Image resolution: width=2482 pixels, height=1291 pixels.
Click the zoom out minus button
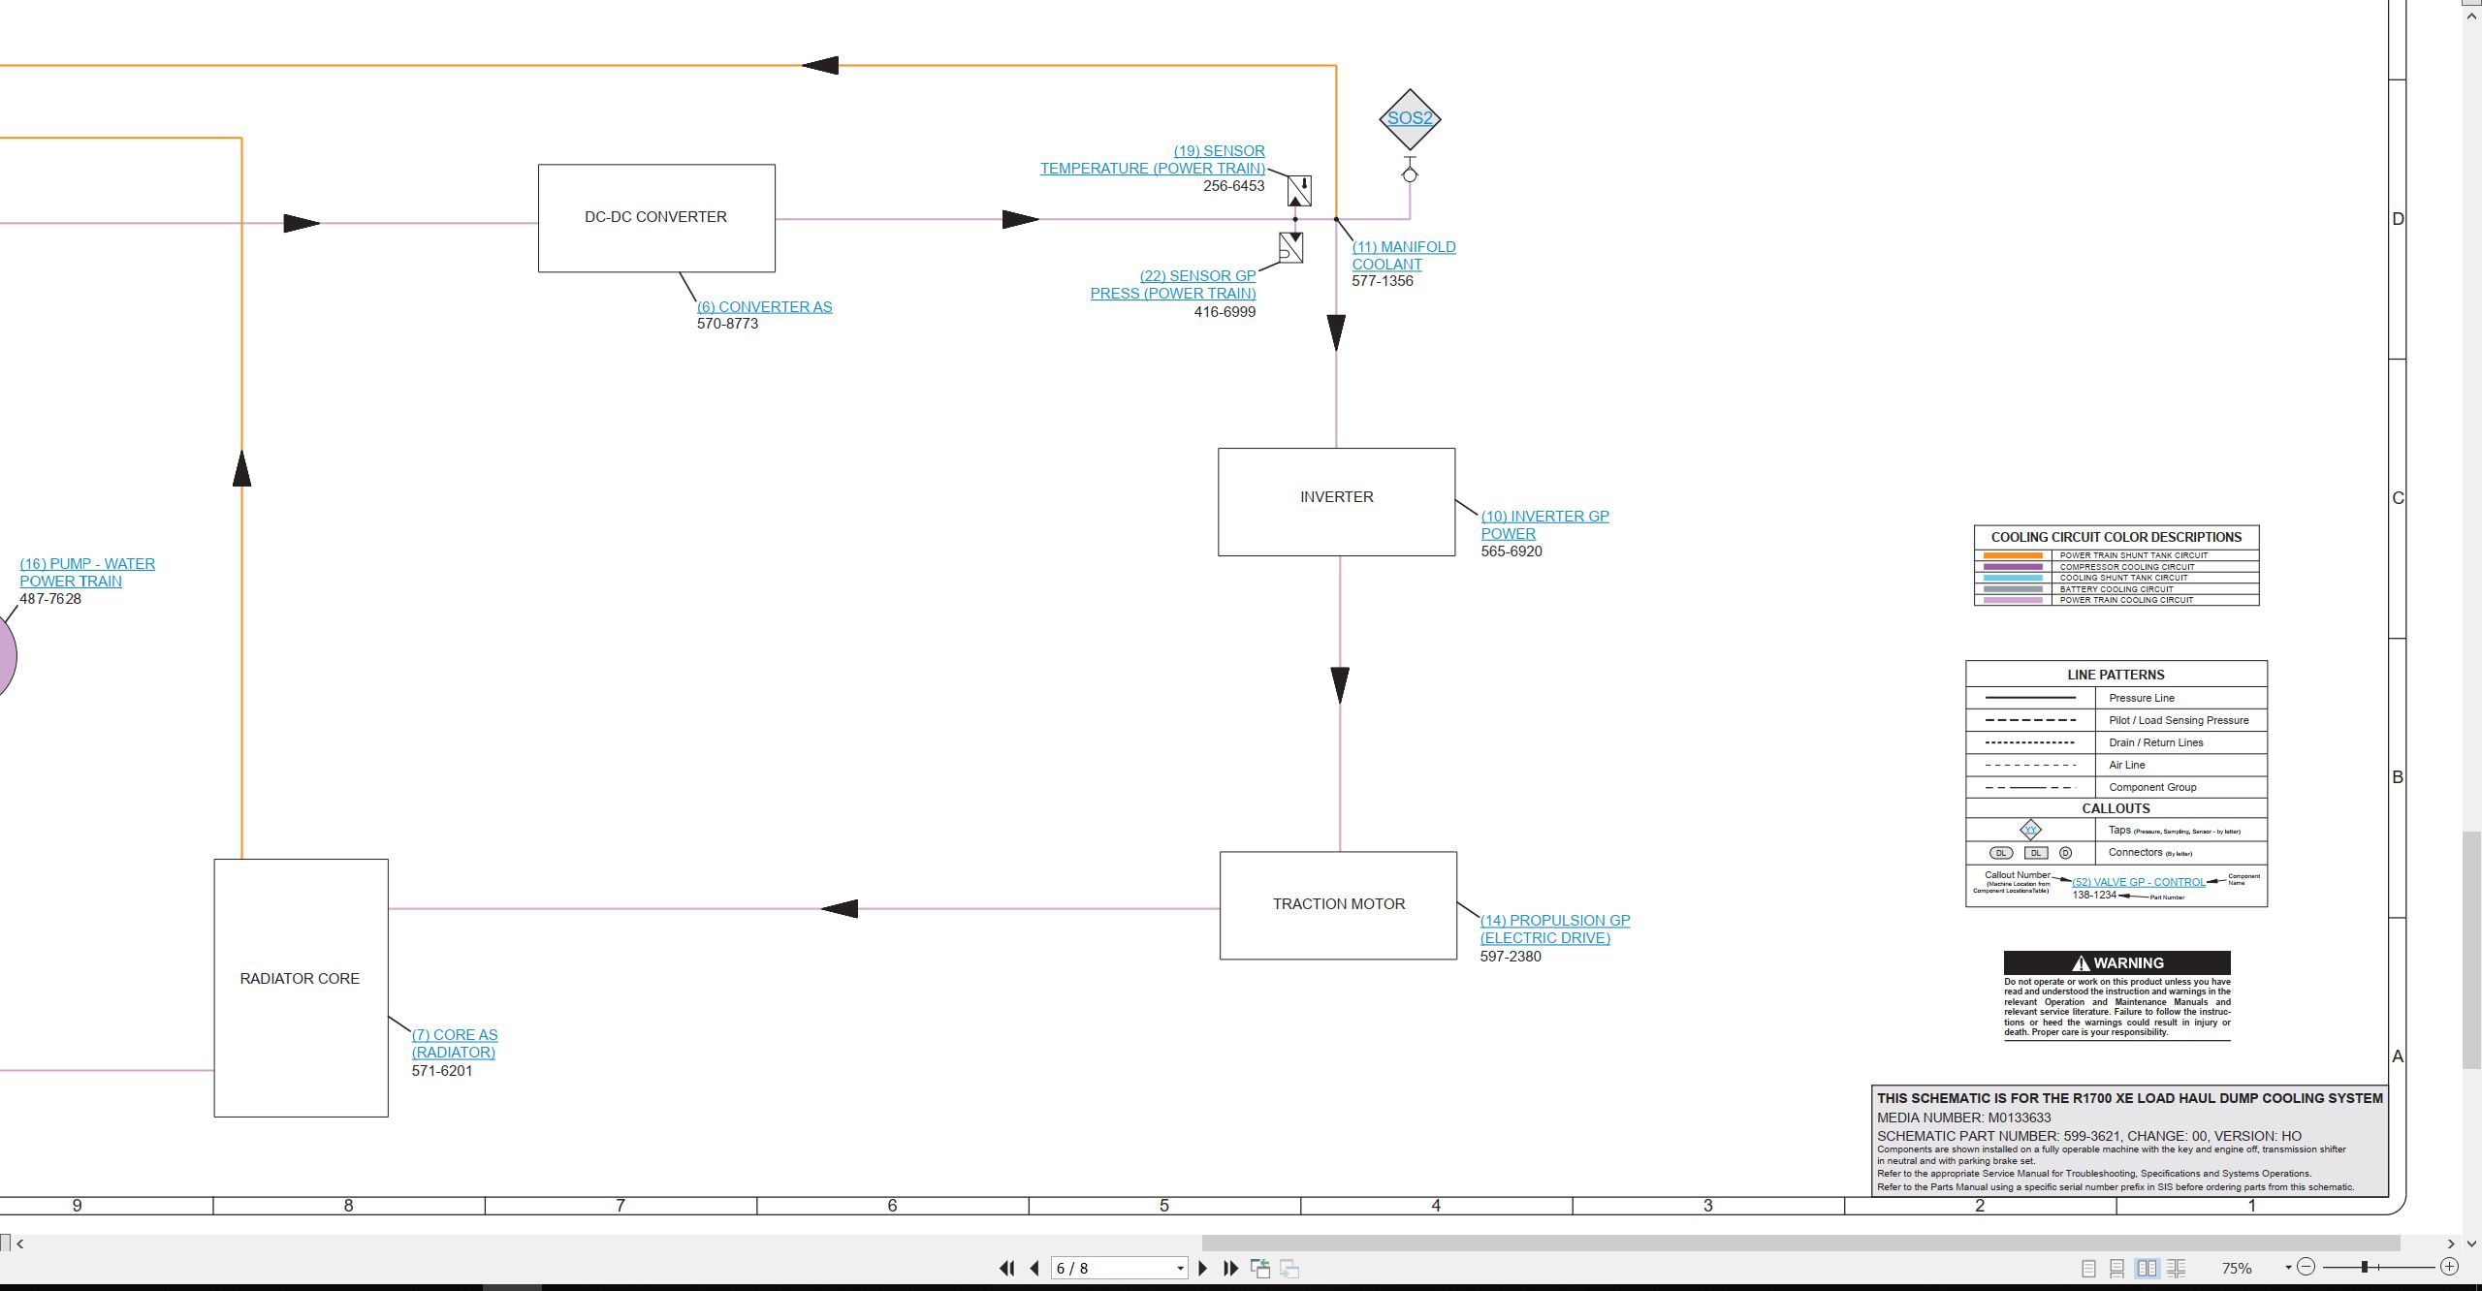[x=2307, y=1267]
